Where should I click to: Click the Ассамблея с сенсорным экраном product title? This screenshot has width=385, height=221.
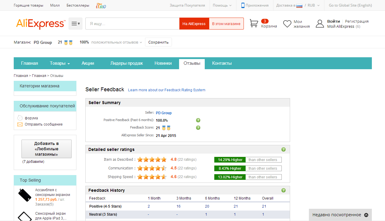click(x=53, y=192)
